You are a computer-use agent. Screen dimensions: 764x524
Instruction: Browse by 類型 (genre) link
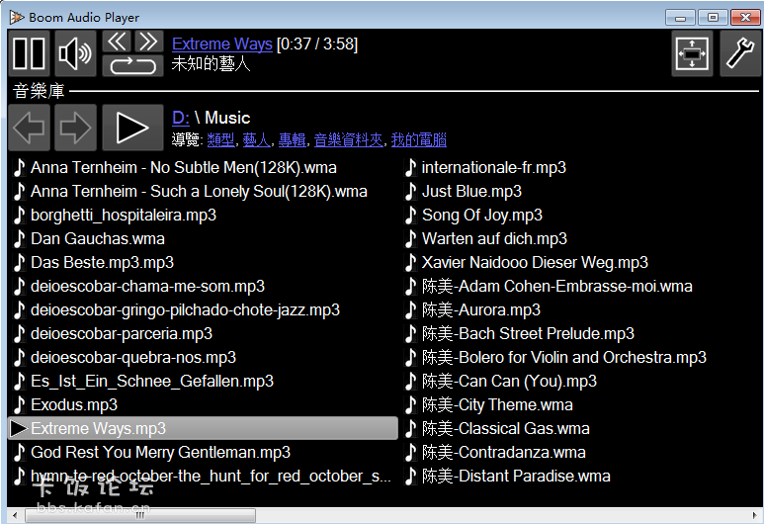pyautogui.click(x=219, y=139)
